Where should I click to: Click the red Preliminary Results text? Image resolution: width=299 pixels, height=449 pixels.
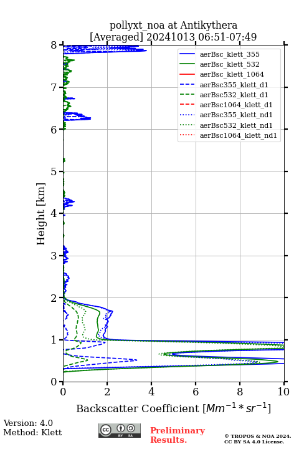(x=178, y=435)
